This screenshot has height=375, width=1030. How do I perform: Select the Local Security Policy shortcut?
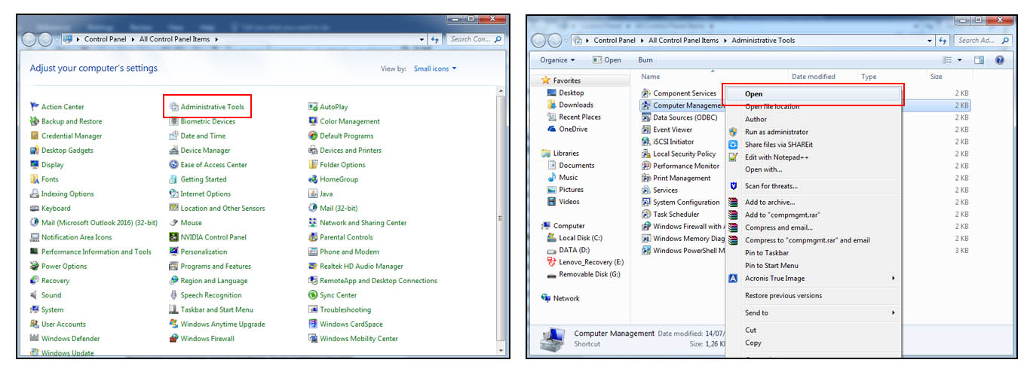[679, 154]
